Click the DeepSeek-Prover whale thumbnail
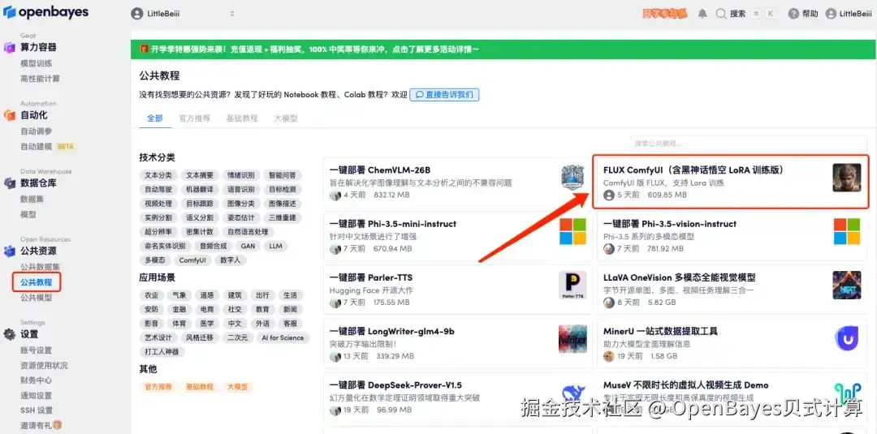This screenshot has width=877, height=434. coord(572,392)
